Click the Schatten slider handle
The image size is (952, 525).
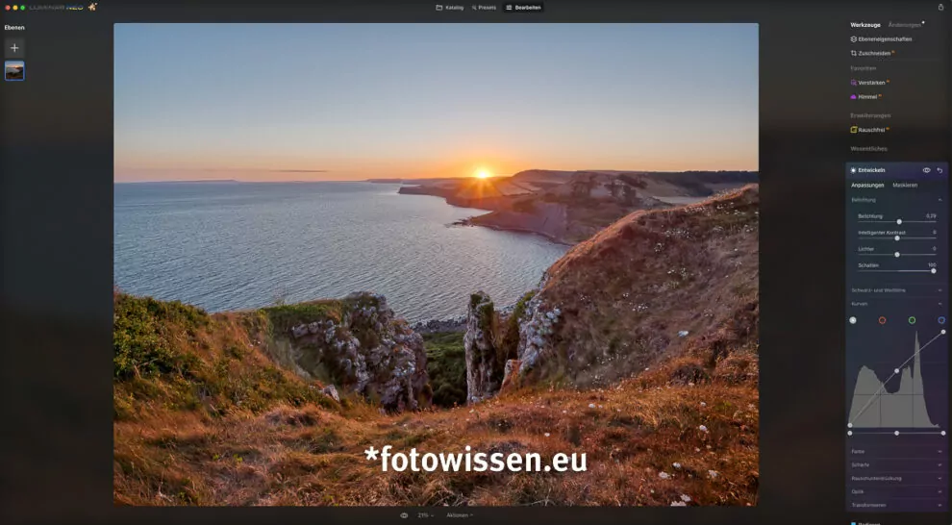[x=934, y=271]
